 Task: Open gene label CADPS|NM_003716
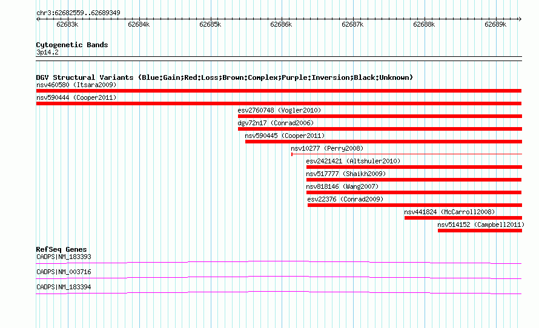pyautogui.click(x=64, y=272)
